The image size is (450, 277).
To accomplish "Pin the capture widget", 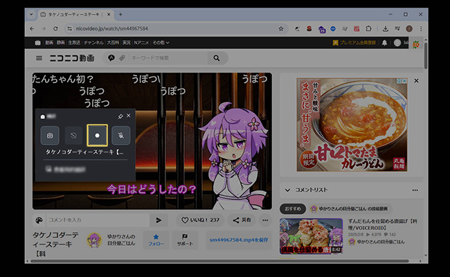I will pos(120,116).
